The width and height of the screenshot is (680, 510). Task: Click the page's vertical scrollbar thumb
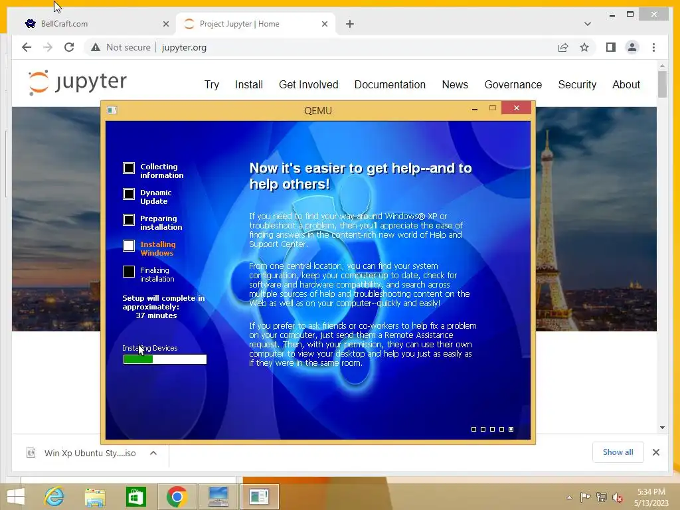coord(662,84)
